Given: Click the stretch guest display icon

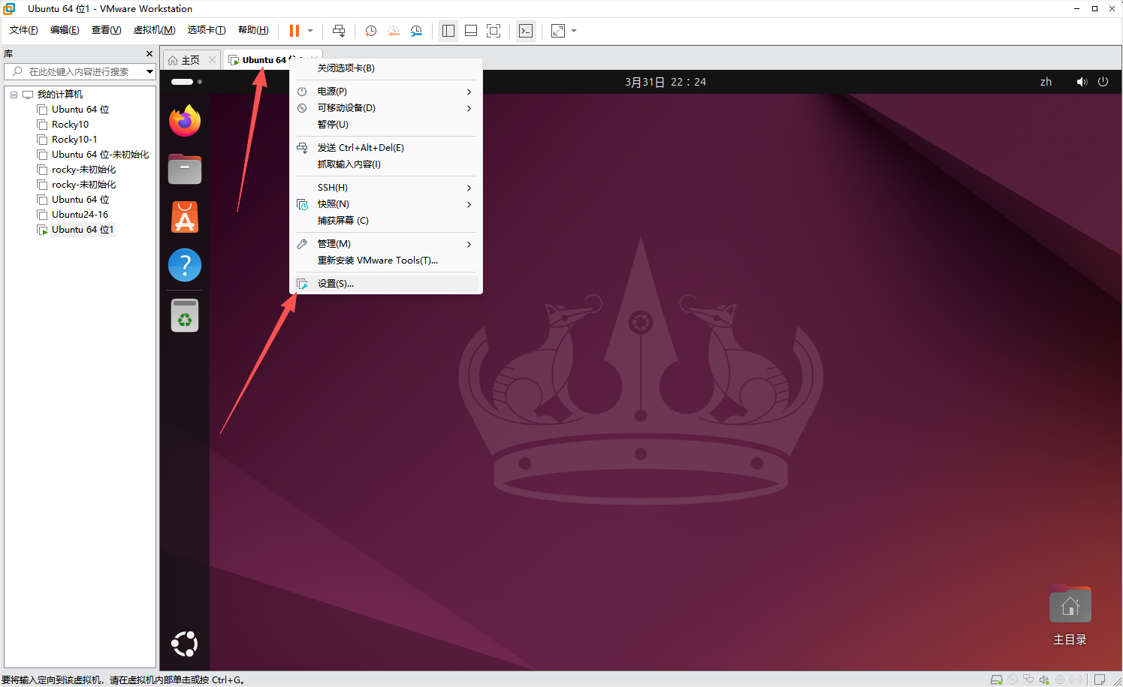Looking at the screenshot, I should pos(558,31).
